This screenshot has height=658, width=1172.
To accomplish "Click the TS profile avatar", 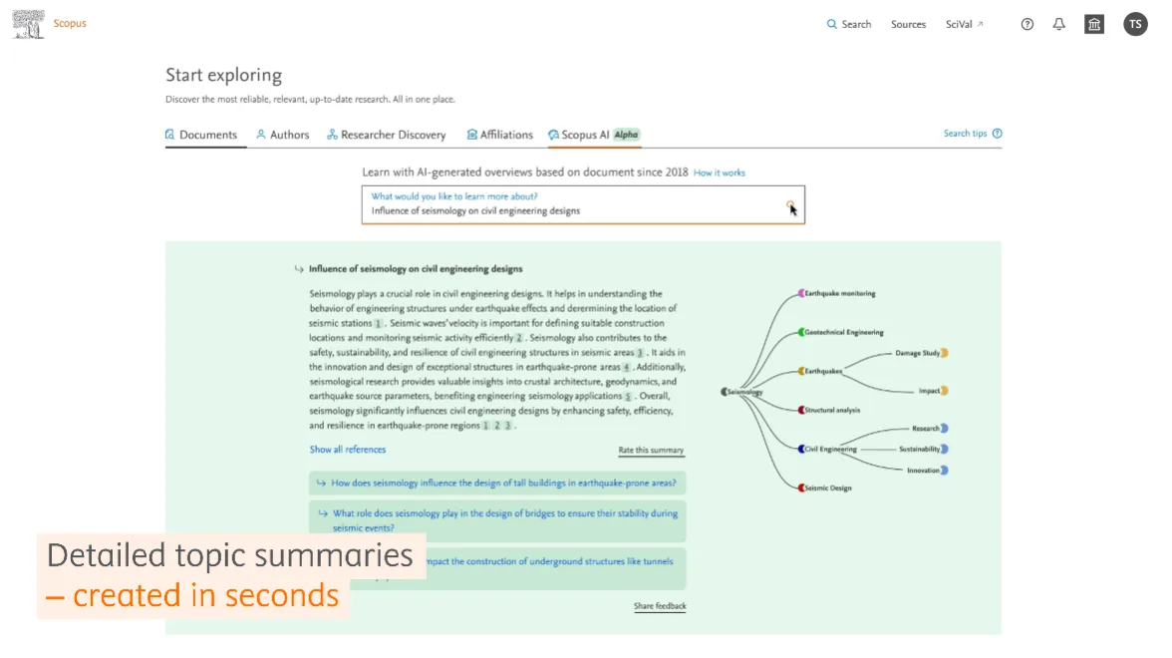I will [x=1135, y=24].
